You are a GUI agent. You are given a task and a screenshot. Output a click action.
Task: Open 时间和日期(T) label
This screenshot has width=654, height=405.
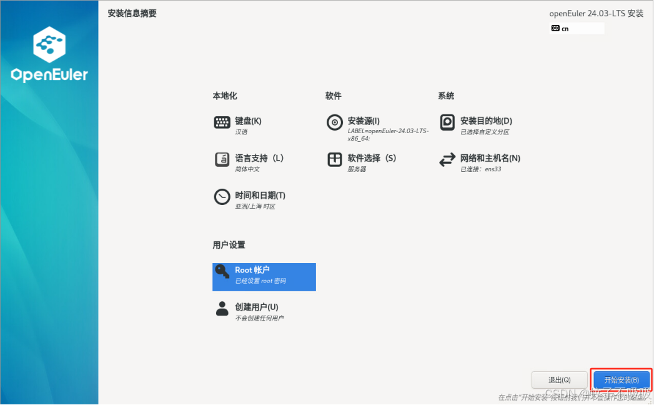click(x=260, y=196)
